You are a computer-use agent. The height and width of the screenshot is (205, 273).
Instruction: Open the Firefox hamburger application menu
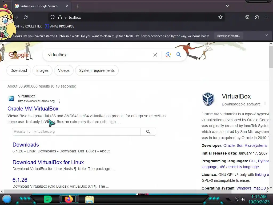(x=266, y=17)
